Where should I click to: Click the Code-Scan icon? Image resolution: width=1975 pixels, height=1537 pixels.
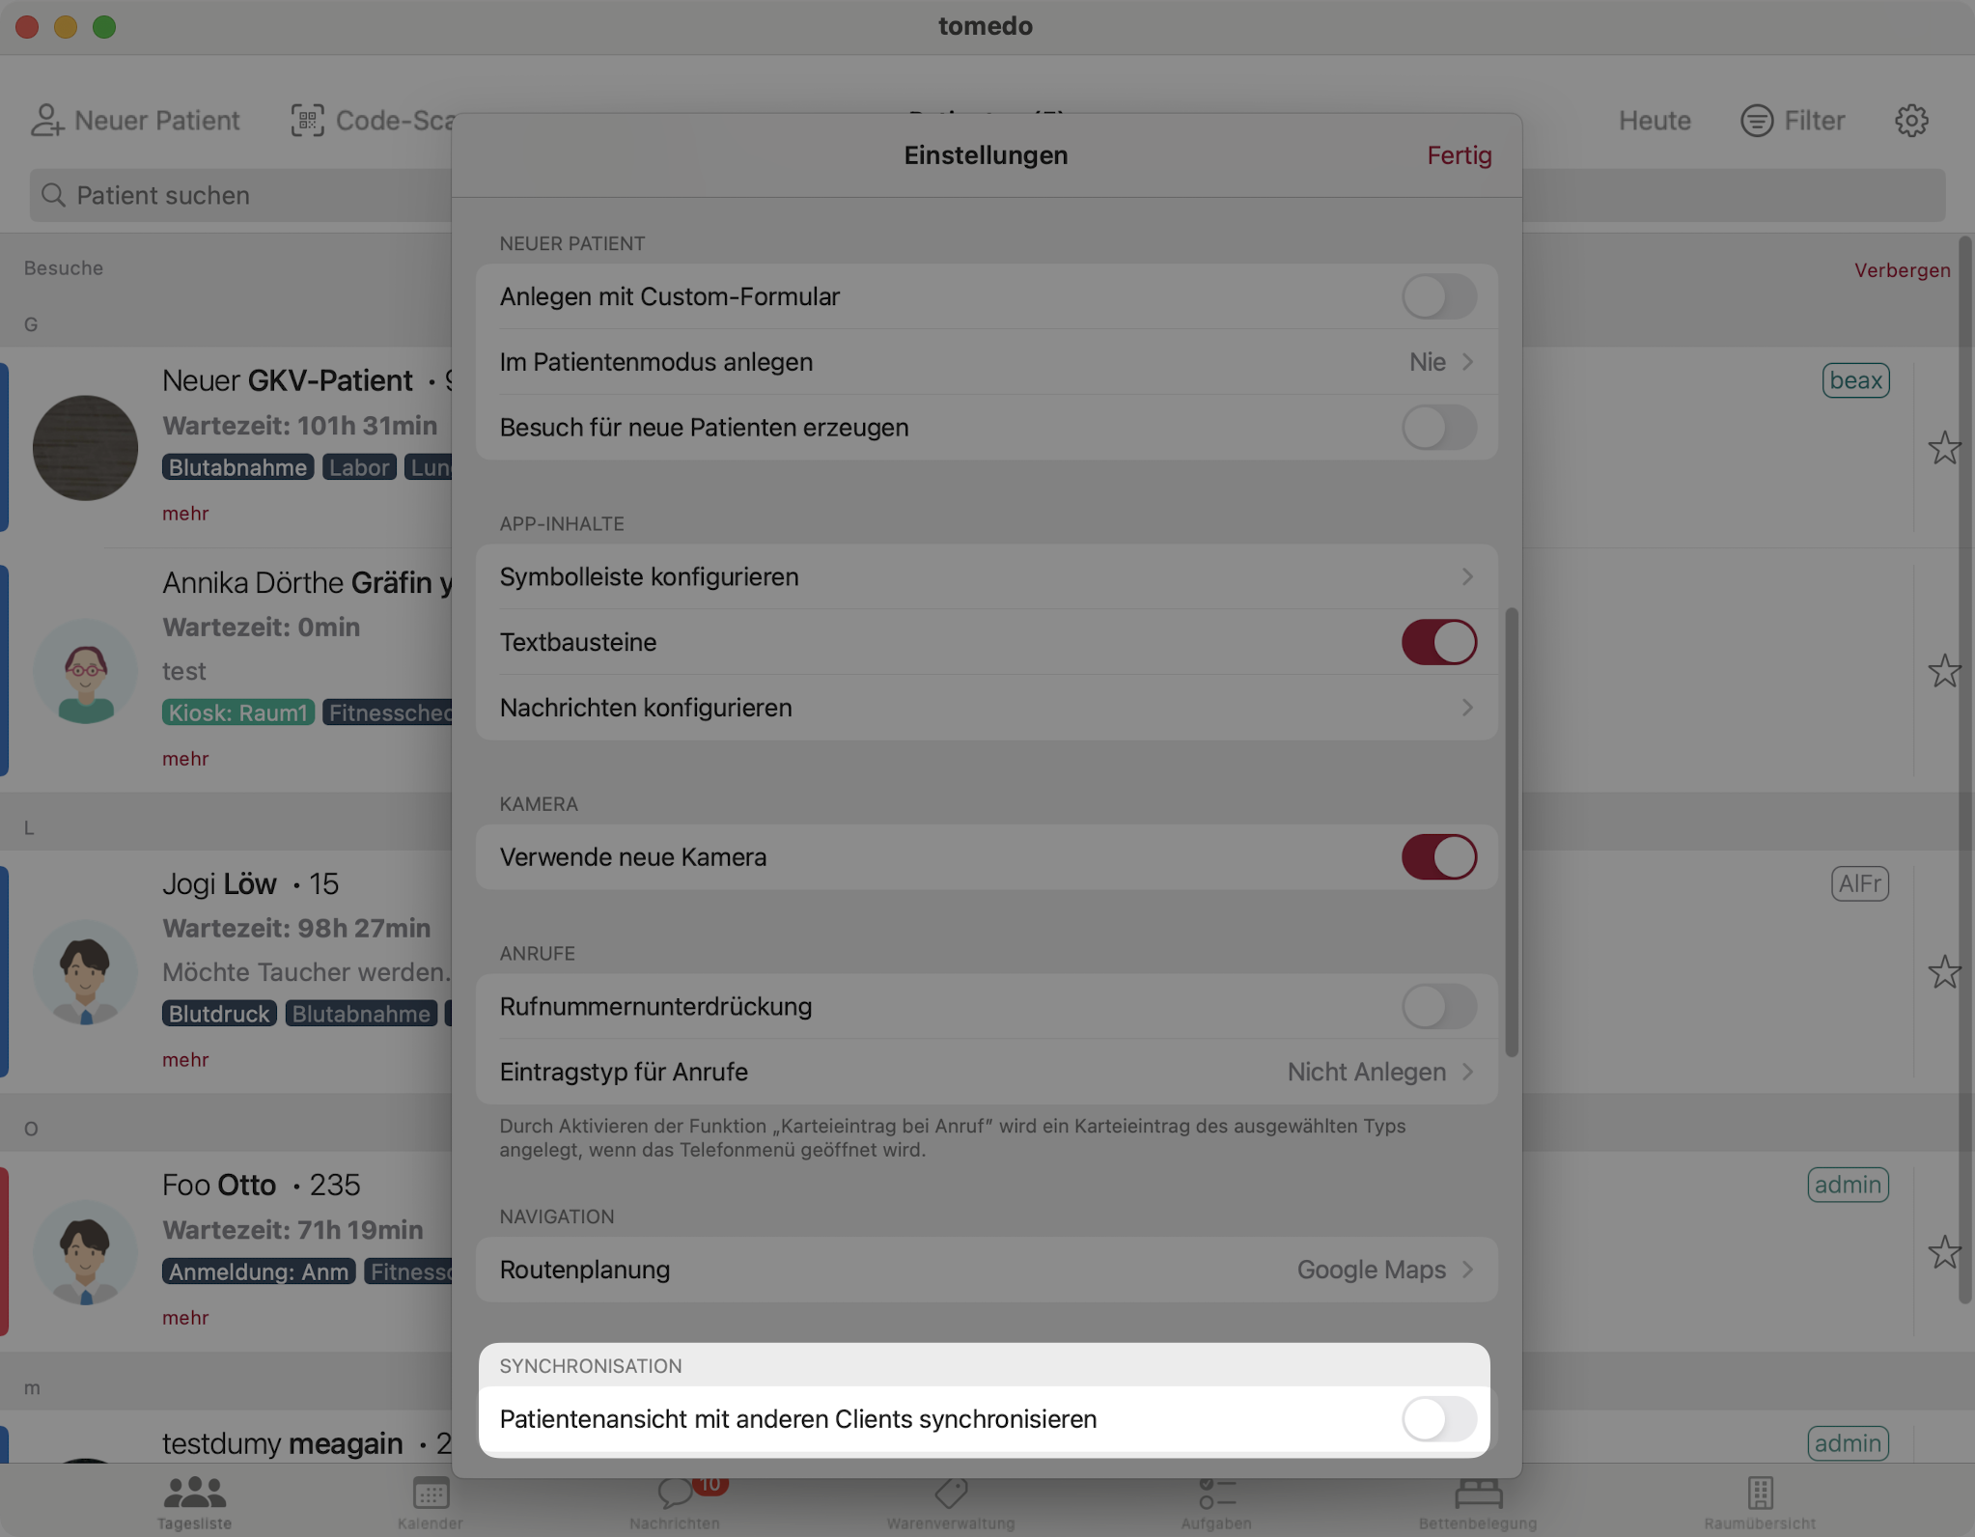click(308, 121)
